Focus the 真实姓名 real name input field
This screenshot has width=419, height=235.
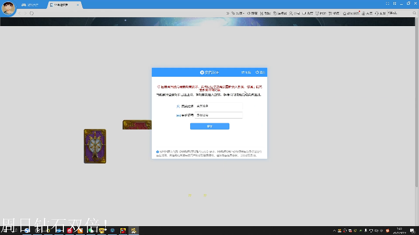[x=218, y=107]
